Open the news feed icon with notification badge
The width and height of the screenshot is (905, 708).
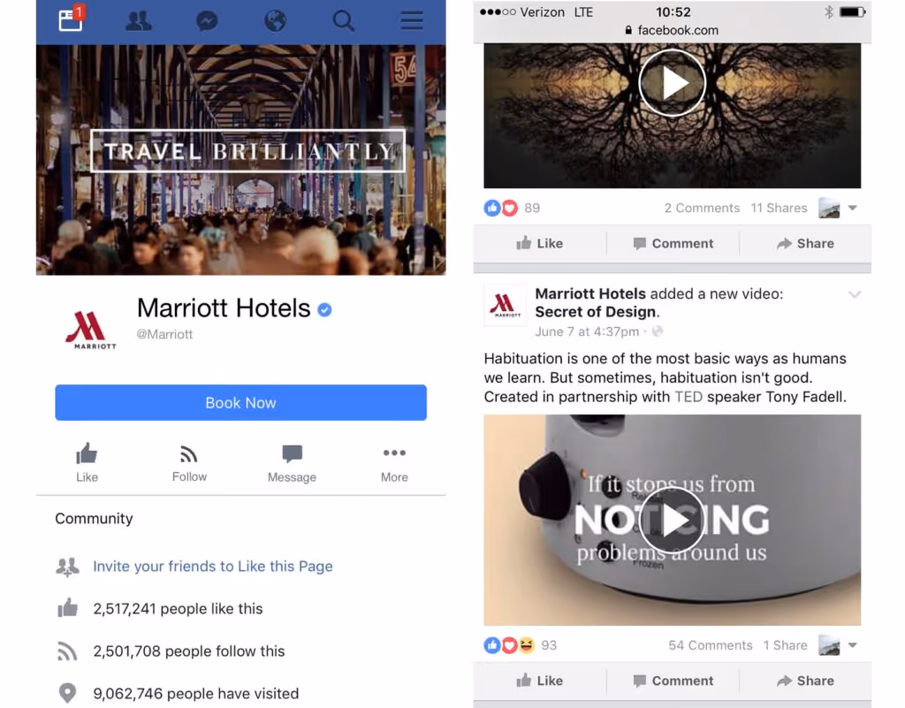[72, 19]
